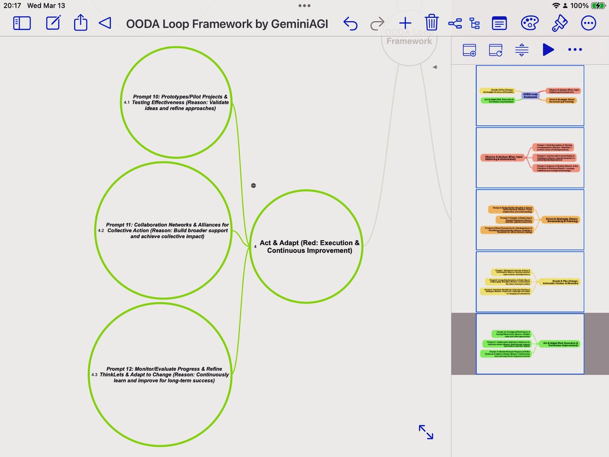Start slideshow with play button
609x457 pixels.
548,50
